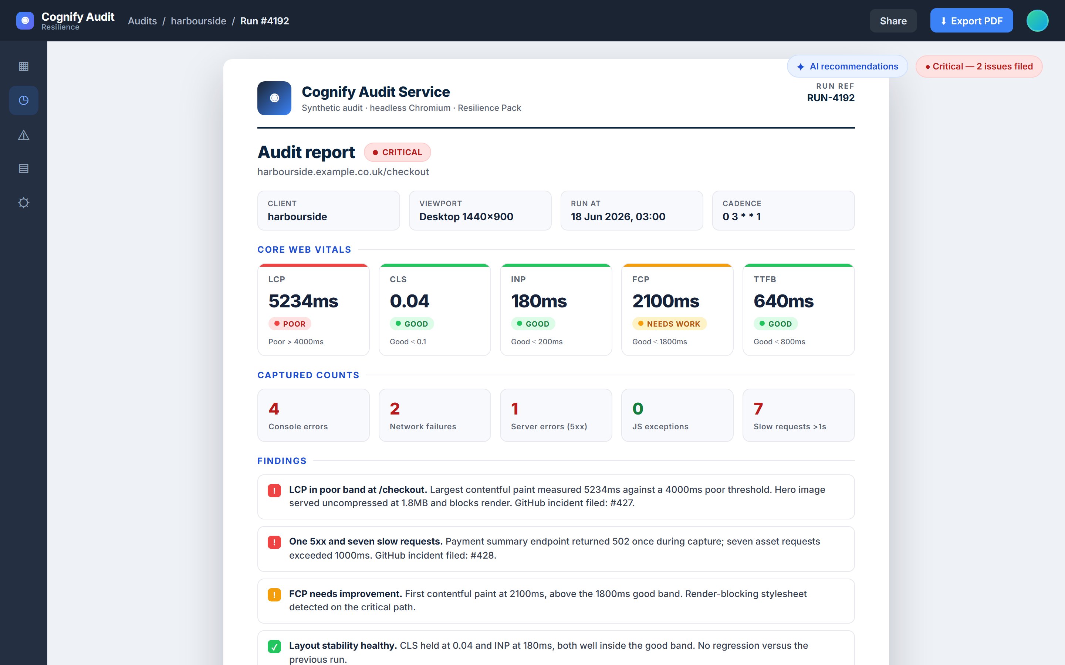1065x665 pixels.
Task: Click the CORE WEB VITALS section heading
Action: click(304, 250)
